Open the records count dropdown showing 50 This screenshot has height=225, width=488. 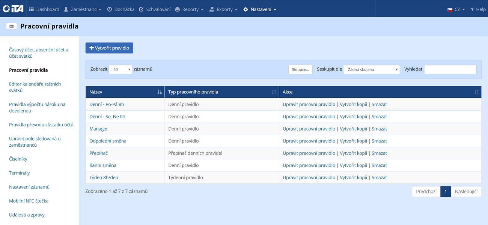click(x=120, y=69)
